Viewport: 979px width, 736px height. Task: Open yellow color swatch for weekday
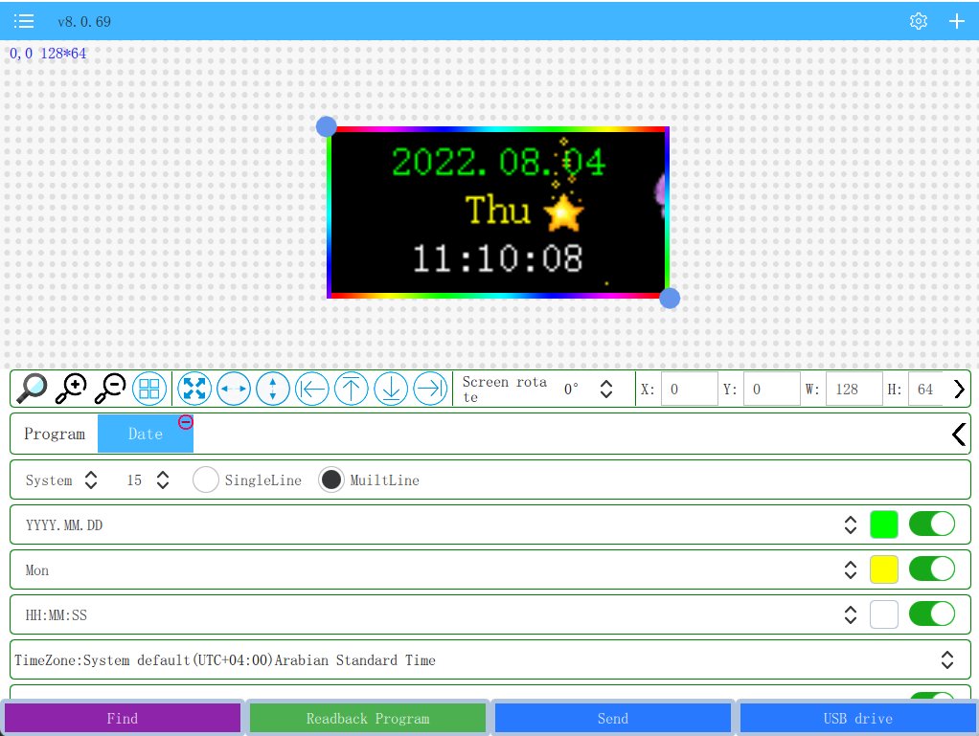click(883, 569)
